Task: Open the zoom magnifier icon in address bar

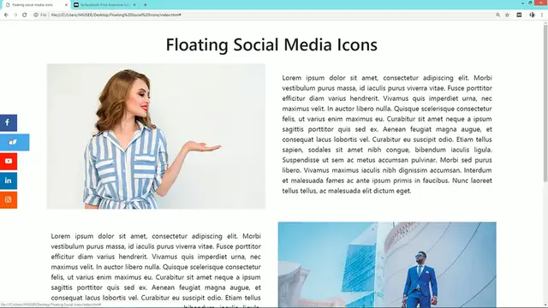Action: pos(497,15)
